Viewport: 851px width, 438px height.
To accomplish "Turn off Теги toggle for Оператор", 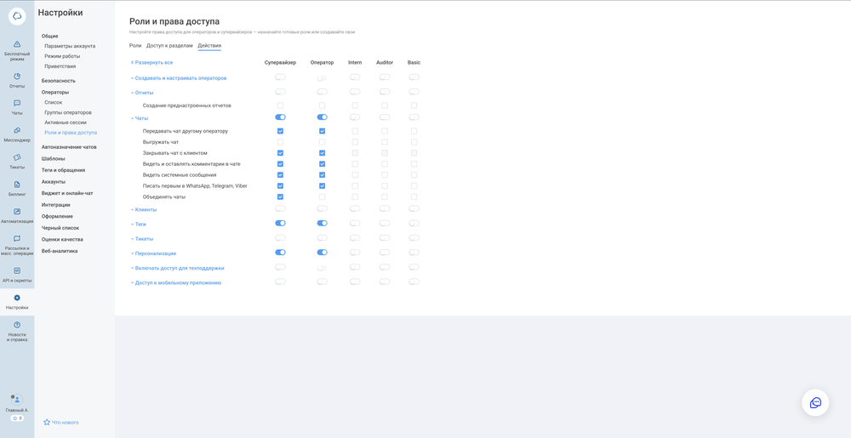I will [x=322, y=224].
